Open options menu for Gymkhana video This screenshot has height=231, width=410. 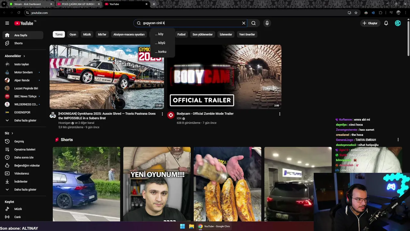pyautogui.click(x=162, y=114)
